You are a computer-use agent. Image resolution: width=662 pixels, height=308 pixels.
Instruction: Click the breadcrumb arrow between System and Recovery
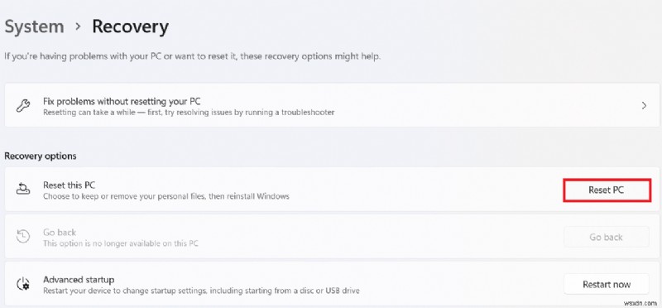pos(78,26)
